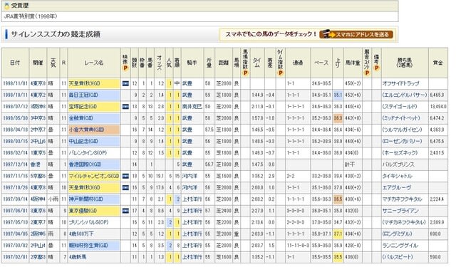Image resolution: width=456 pixels, height=267 pixels.
Task: Click the P icon under 厩舎コメント header
Action: pos(367,73)
